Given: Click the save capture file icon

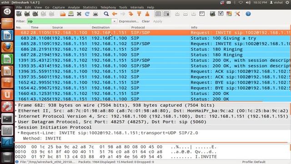Looking at the screenshot, I should click(71, 14).
